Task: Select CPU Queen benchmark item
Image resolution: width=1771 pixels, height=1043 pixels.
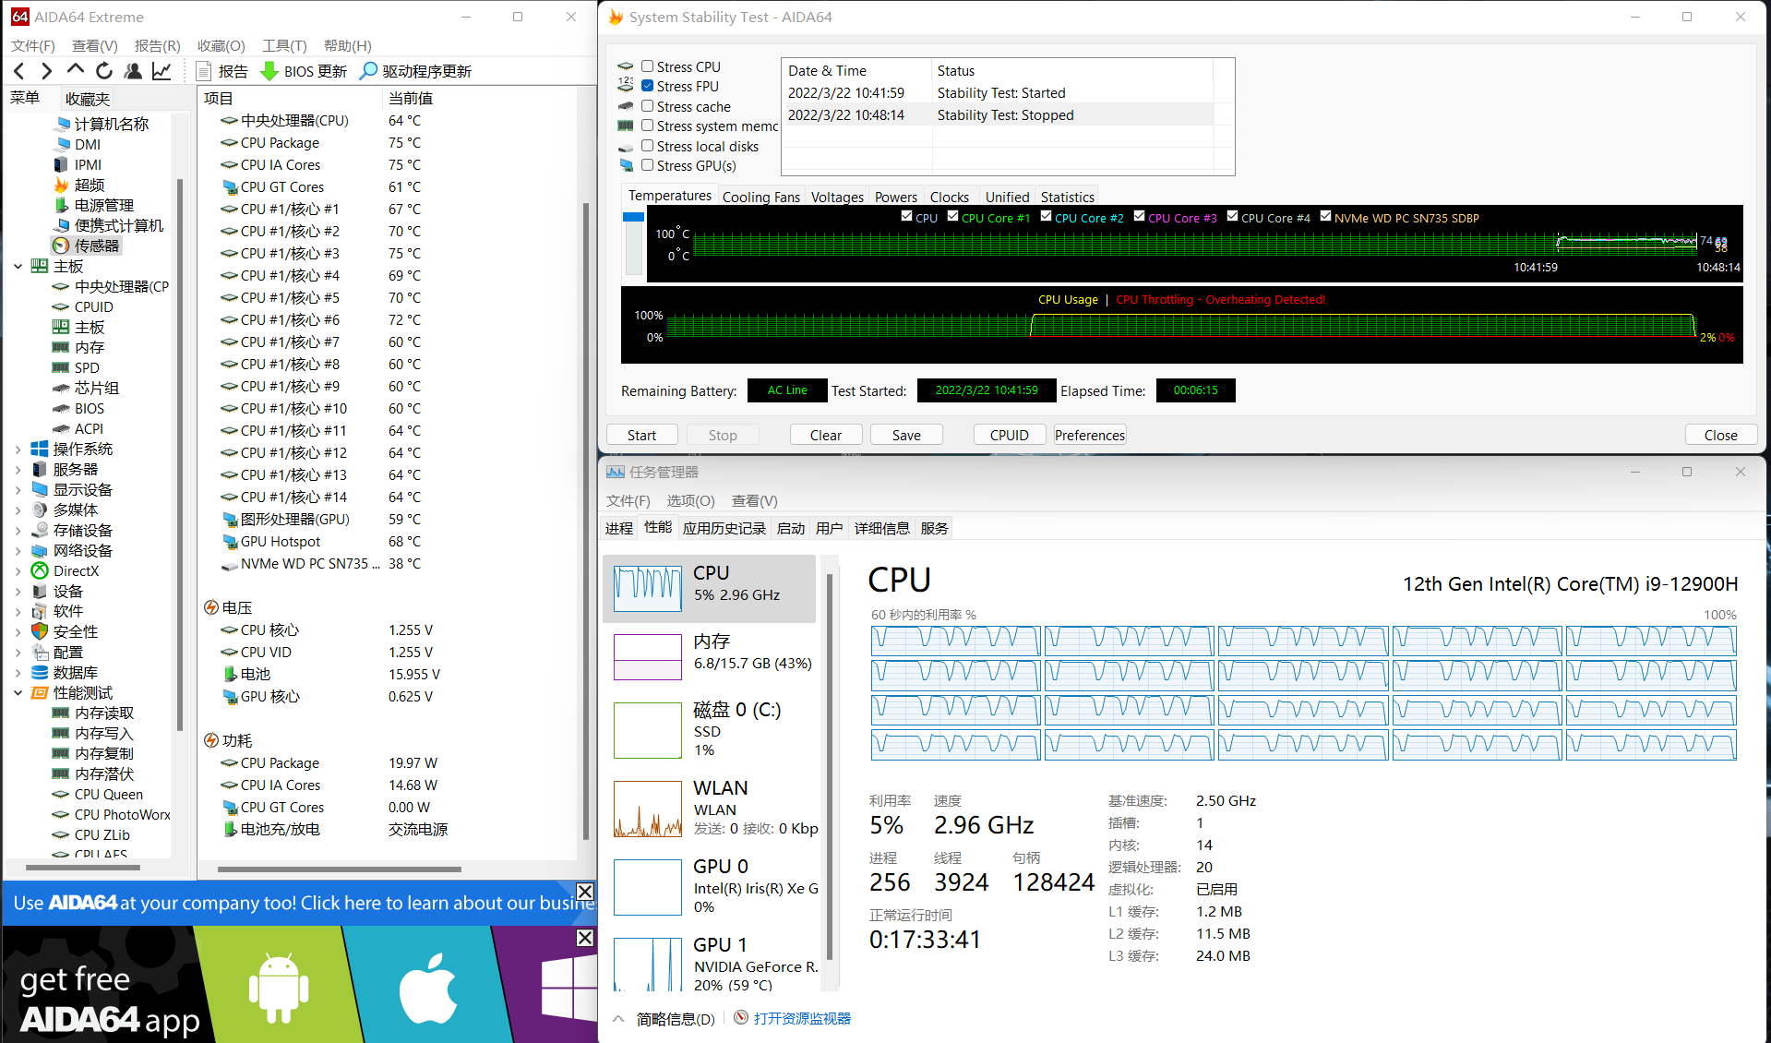Action: coord(98,794)
